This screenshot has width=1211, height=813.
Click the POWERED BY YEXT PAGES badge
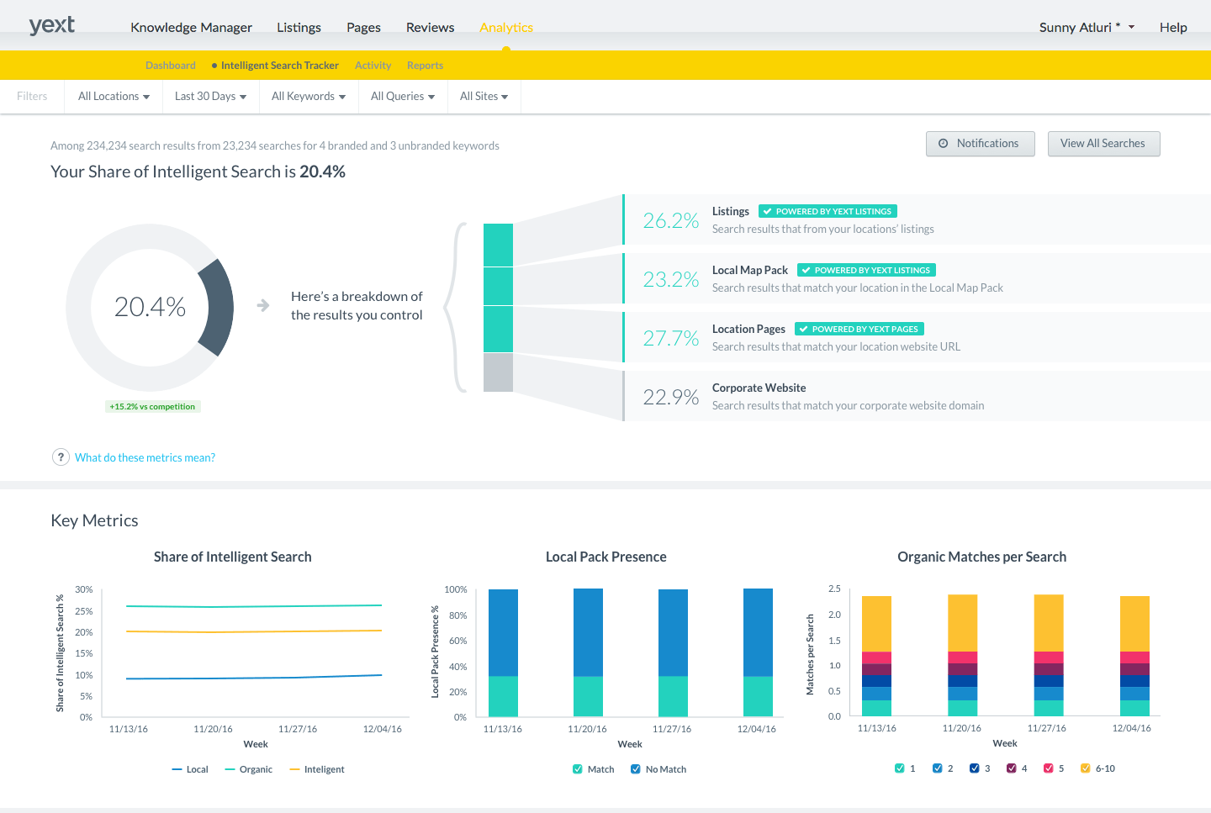pyautogui.click(x=859, y=329)
